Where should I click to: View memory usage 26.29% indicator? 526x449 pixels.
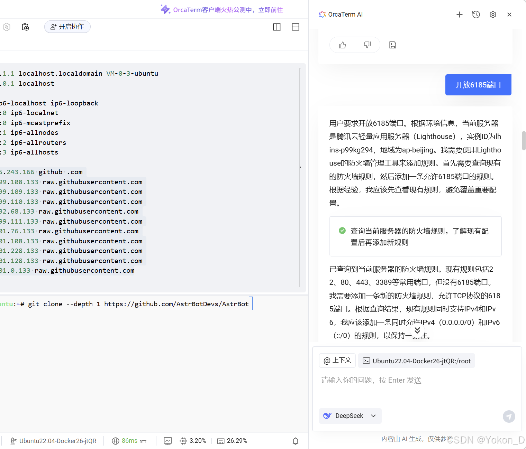[x=232, y=441]
